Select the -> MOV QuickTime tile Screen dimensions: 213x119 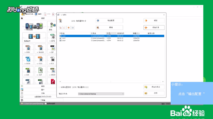pos(28,60)
